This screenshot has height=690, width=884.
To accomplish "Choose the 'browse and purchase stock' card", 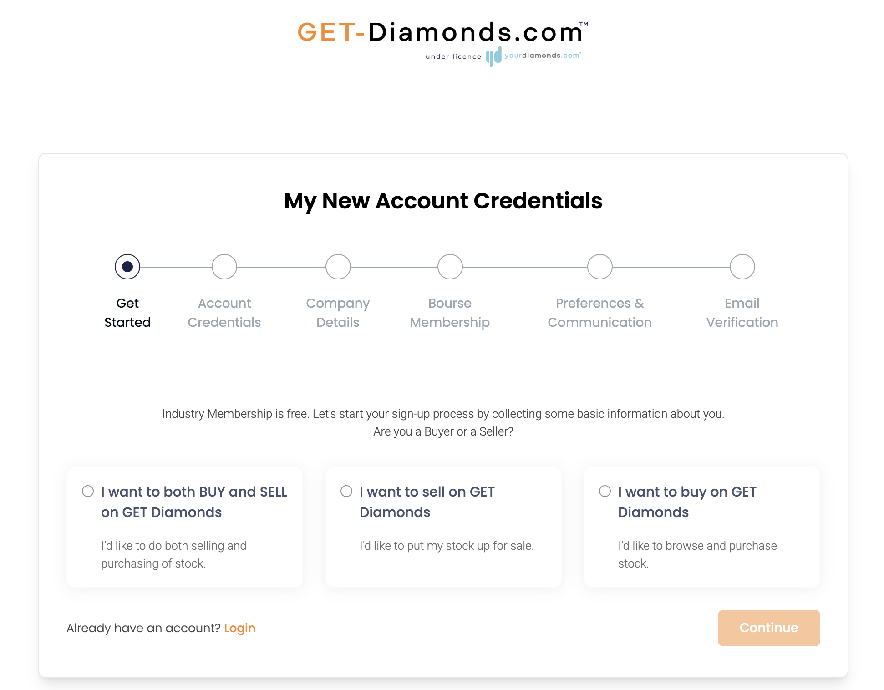I will coord(702,527).
